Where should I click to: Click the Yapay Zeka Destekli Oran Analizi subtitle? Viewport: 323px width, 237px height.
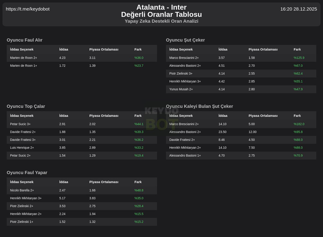tap(161, 21)
